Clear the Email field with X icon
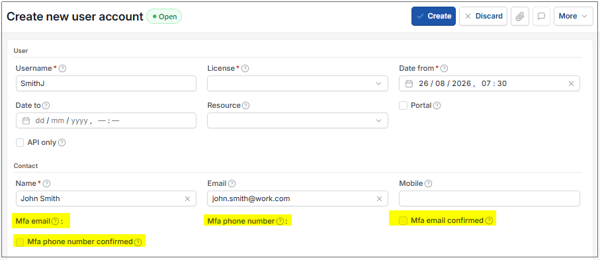Viewport: 600px width, 260px height. [x=379, y=198]
